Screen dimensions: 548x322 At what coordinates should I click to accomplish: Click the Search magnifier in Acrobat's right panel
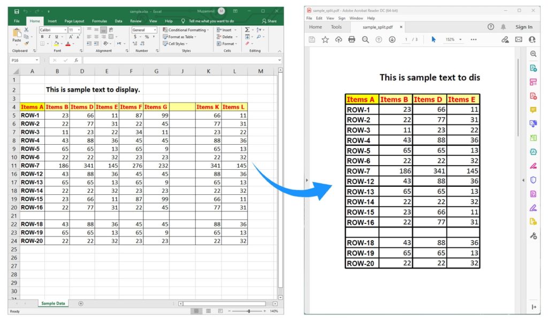pyautogui.click(x=533, y=53)
